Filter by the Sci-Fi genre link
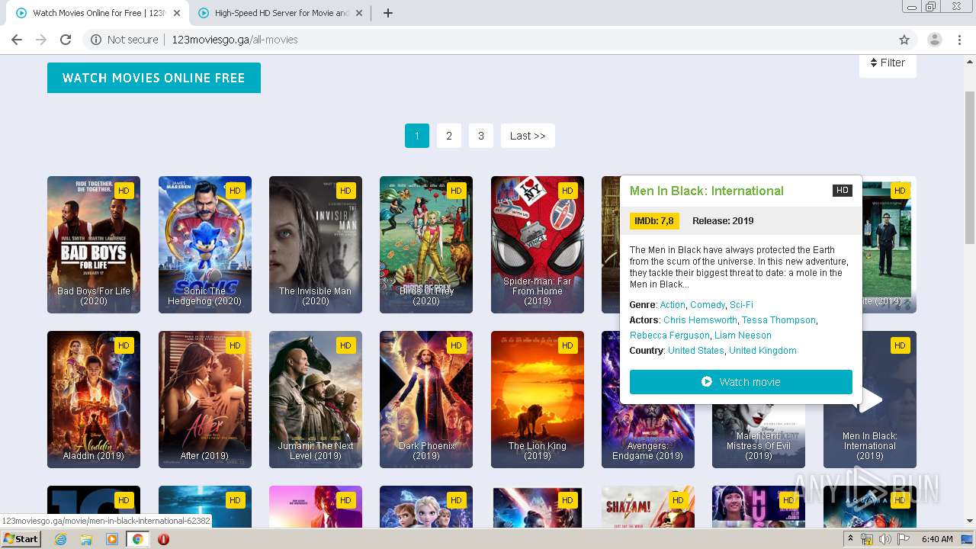The width and height of the screenshot is (976, 549). tap(741, 305)
